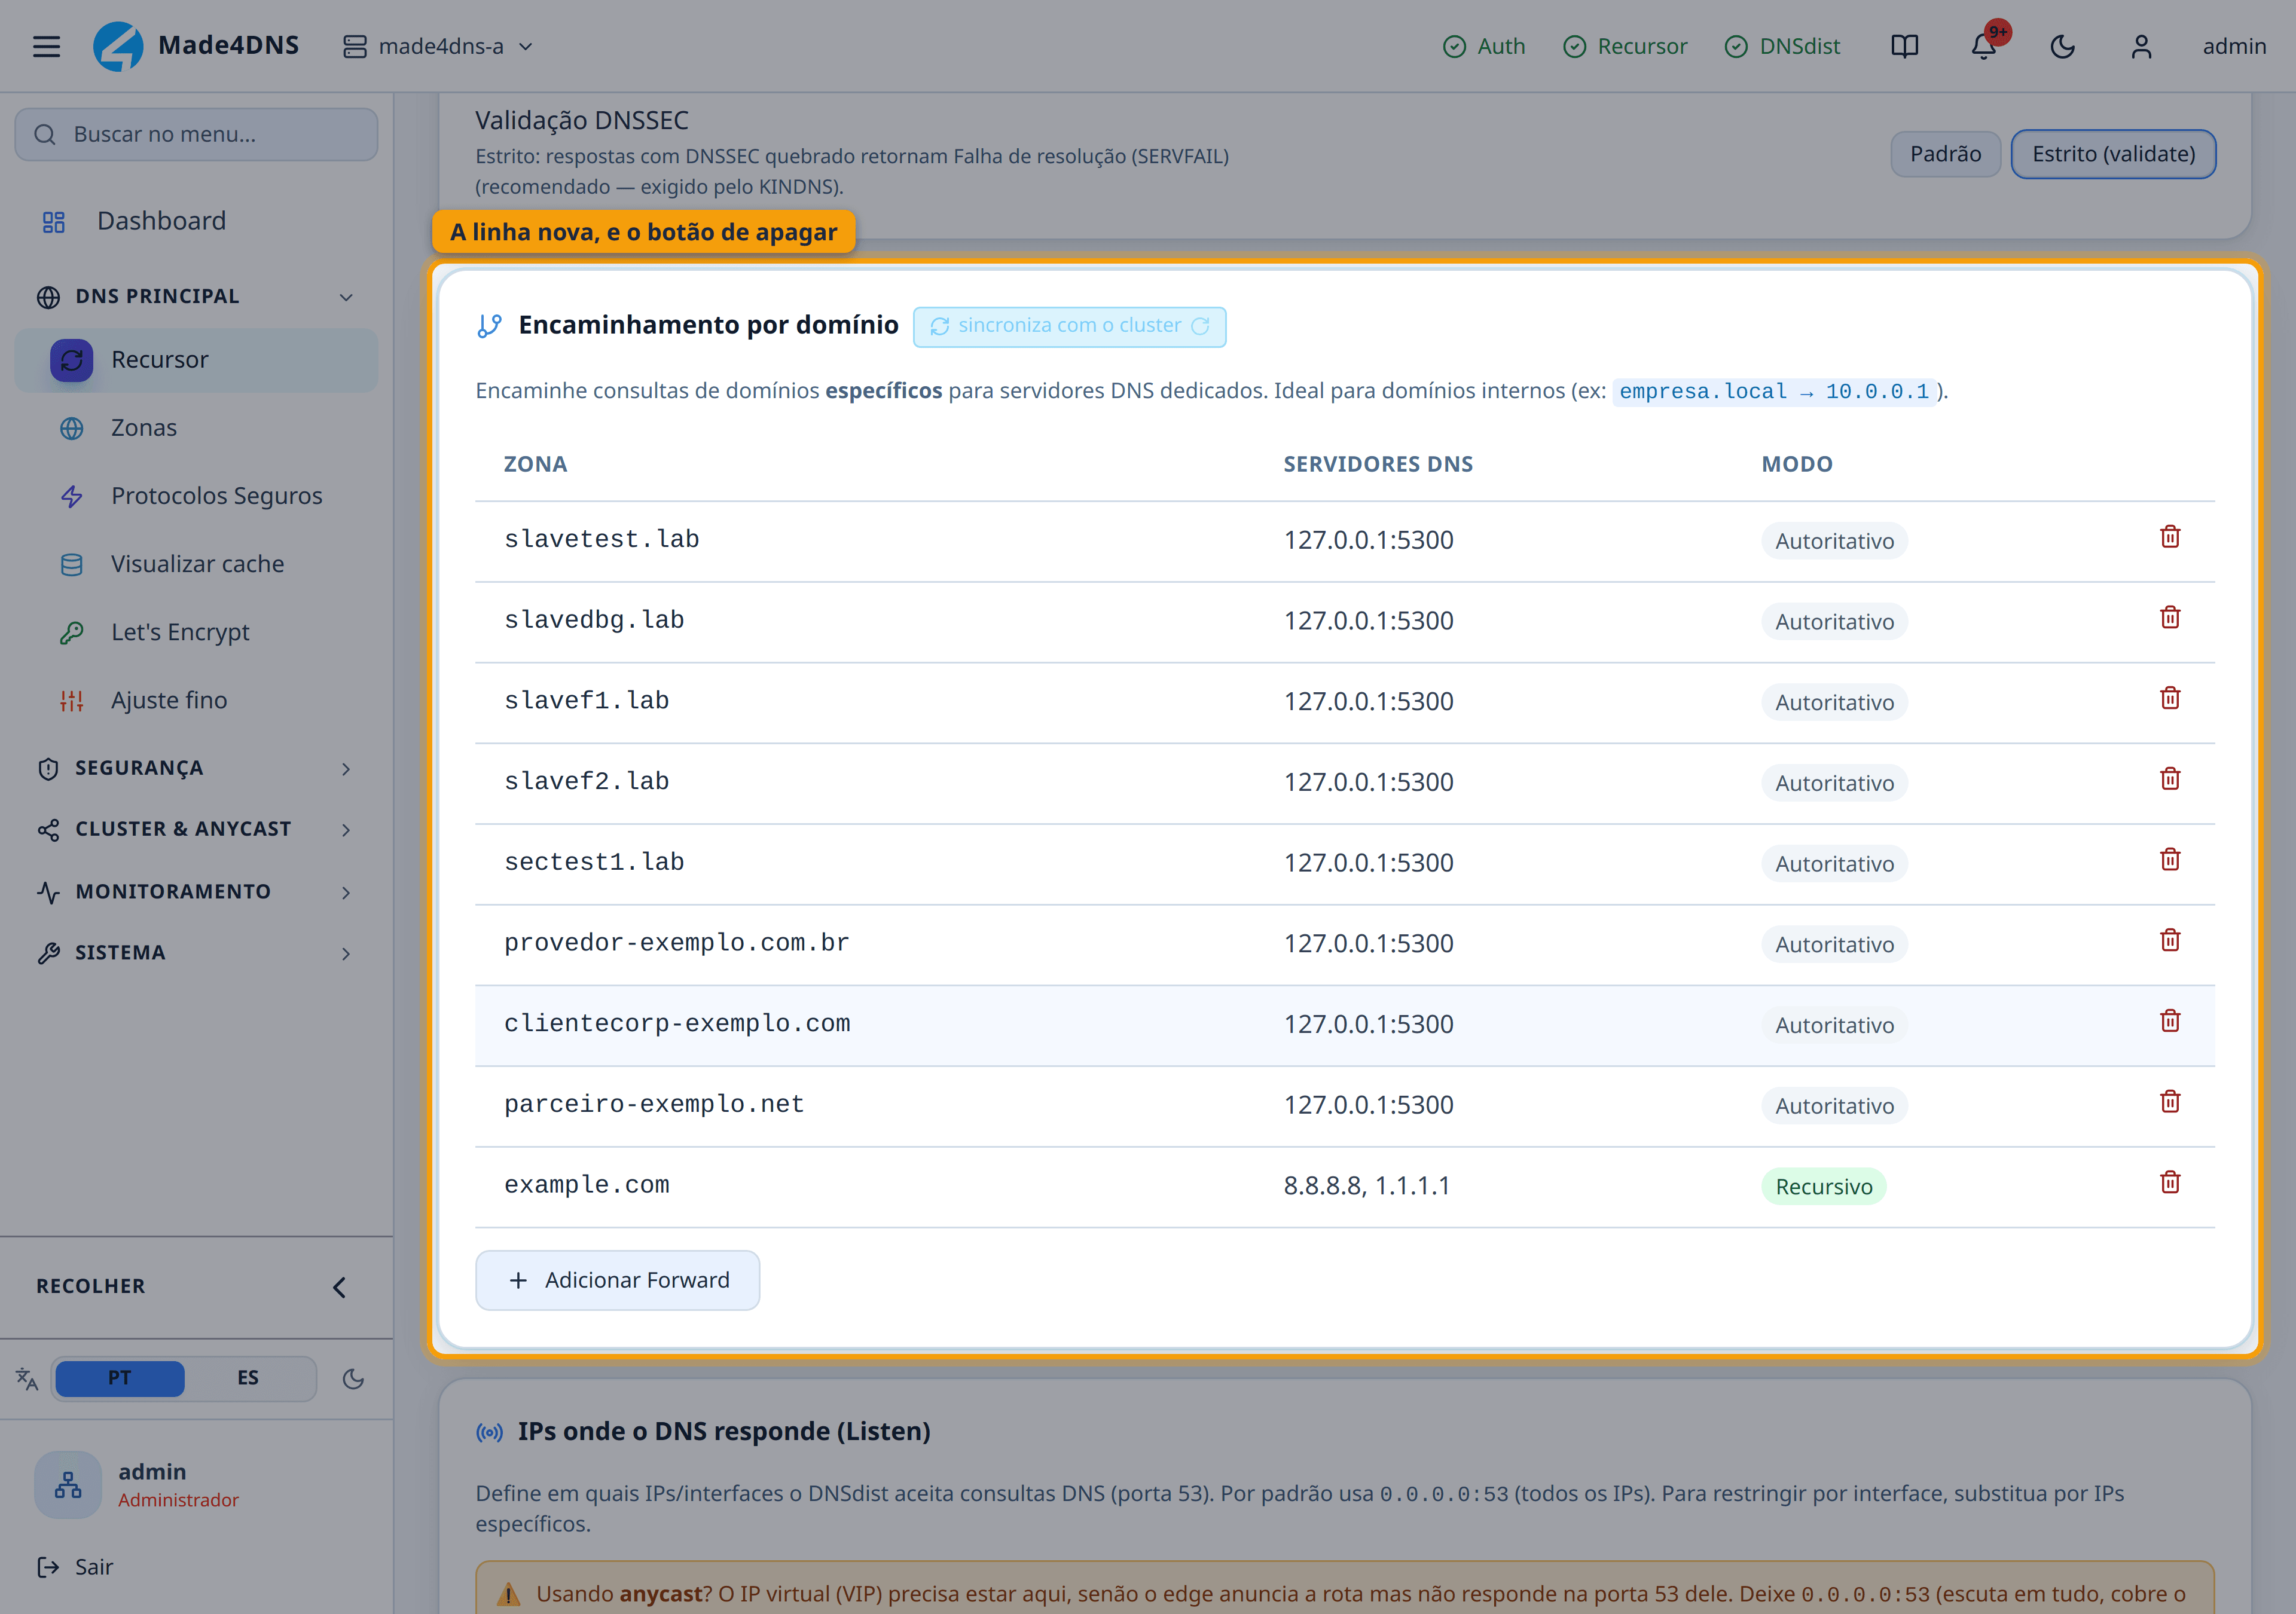The image size is (2296, 1614).
Task: Delete the clientecorp-exemplo.com forward
Action: point(2170,1021)
